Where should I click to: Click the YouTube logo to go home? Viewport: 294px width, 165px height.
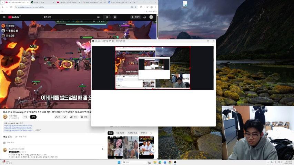[14, 17]
